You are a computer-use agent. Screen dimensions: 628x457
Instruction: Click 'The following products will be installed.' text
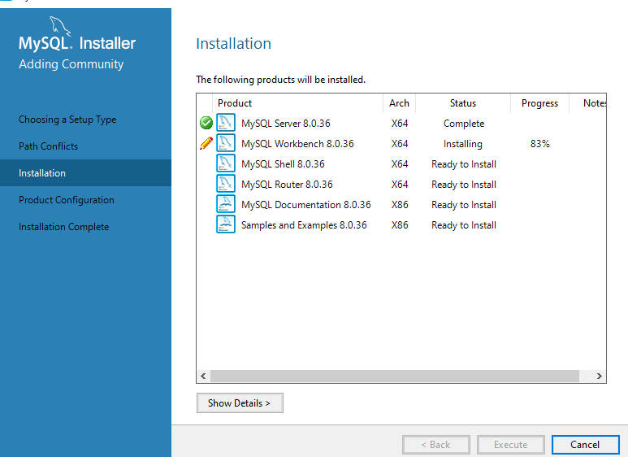click(281, 80)
